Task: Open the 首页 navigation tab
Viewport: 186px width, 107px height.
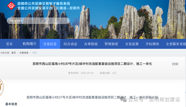Action: (9, 44)
